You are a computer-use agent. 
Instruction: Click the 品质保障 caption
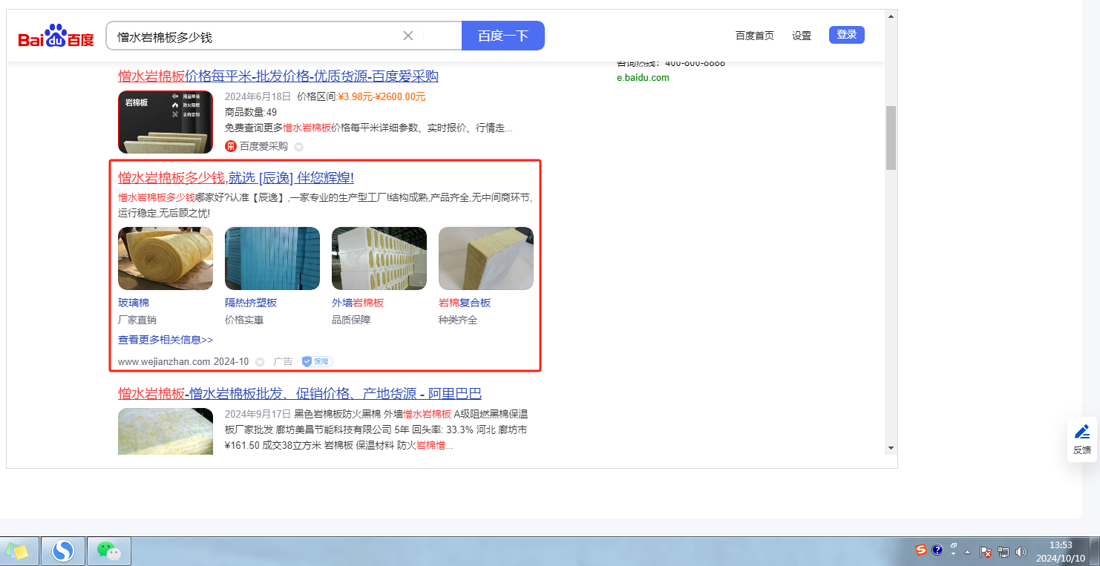tap(351, 320)
